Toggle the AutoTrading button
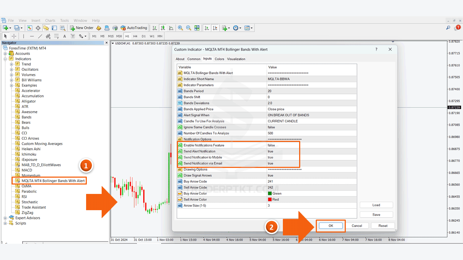The height and width of the screenshot is (260, 463). tap(134, 28)
